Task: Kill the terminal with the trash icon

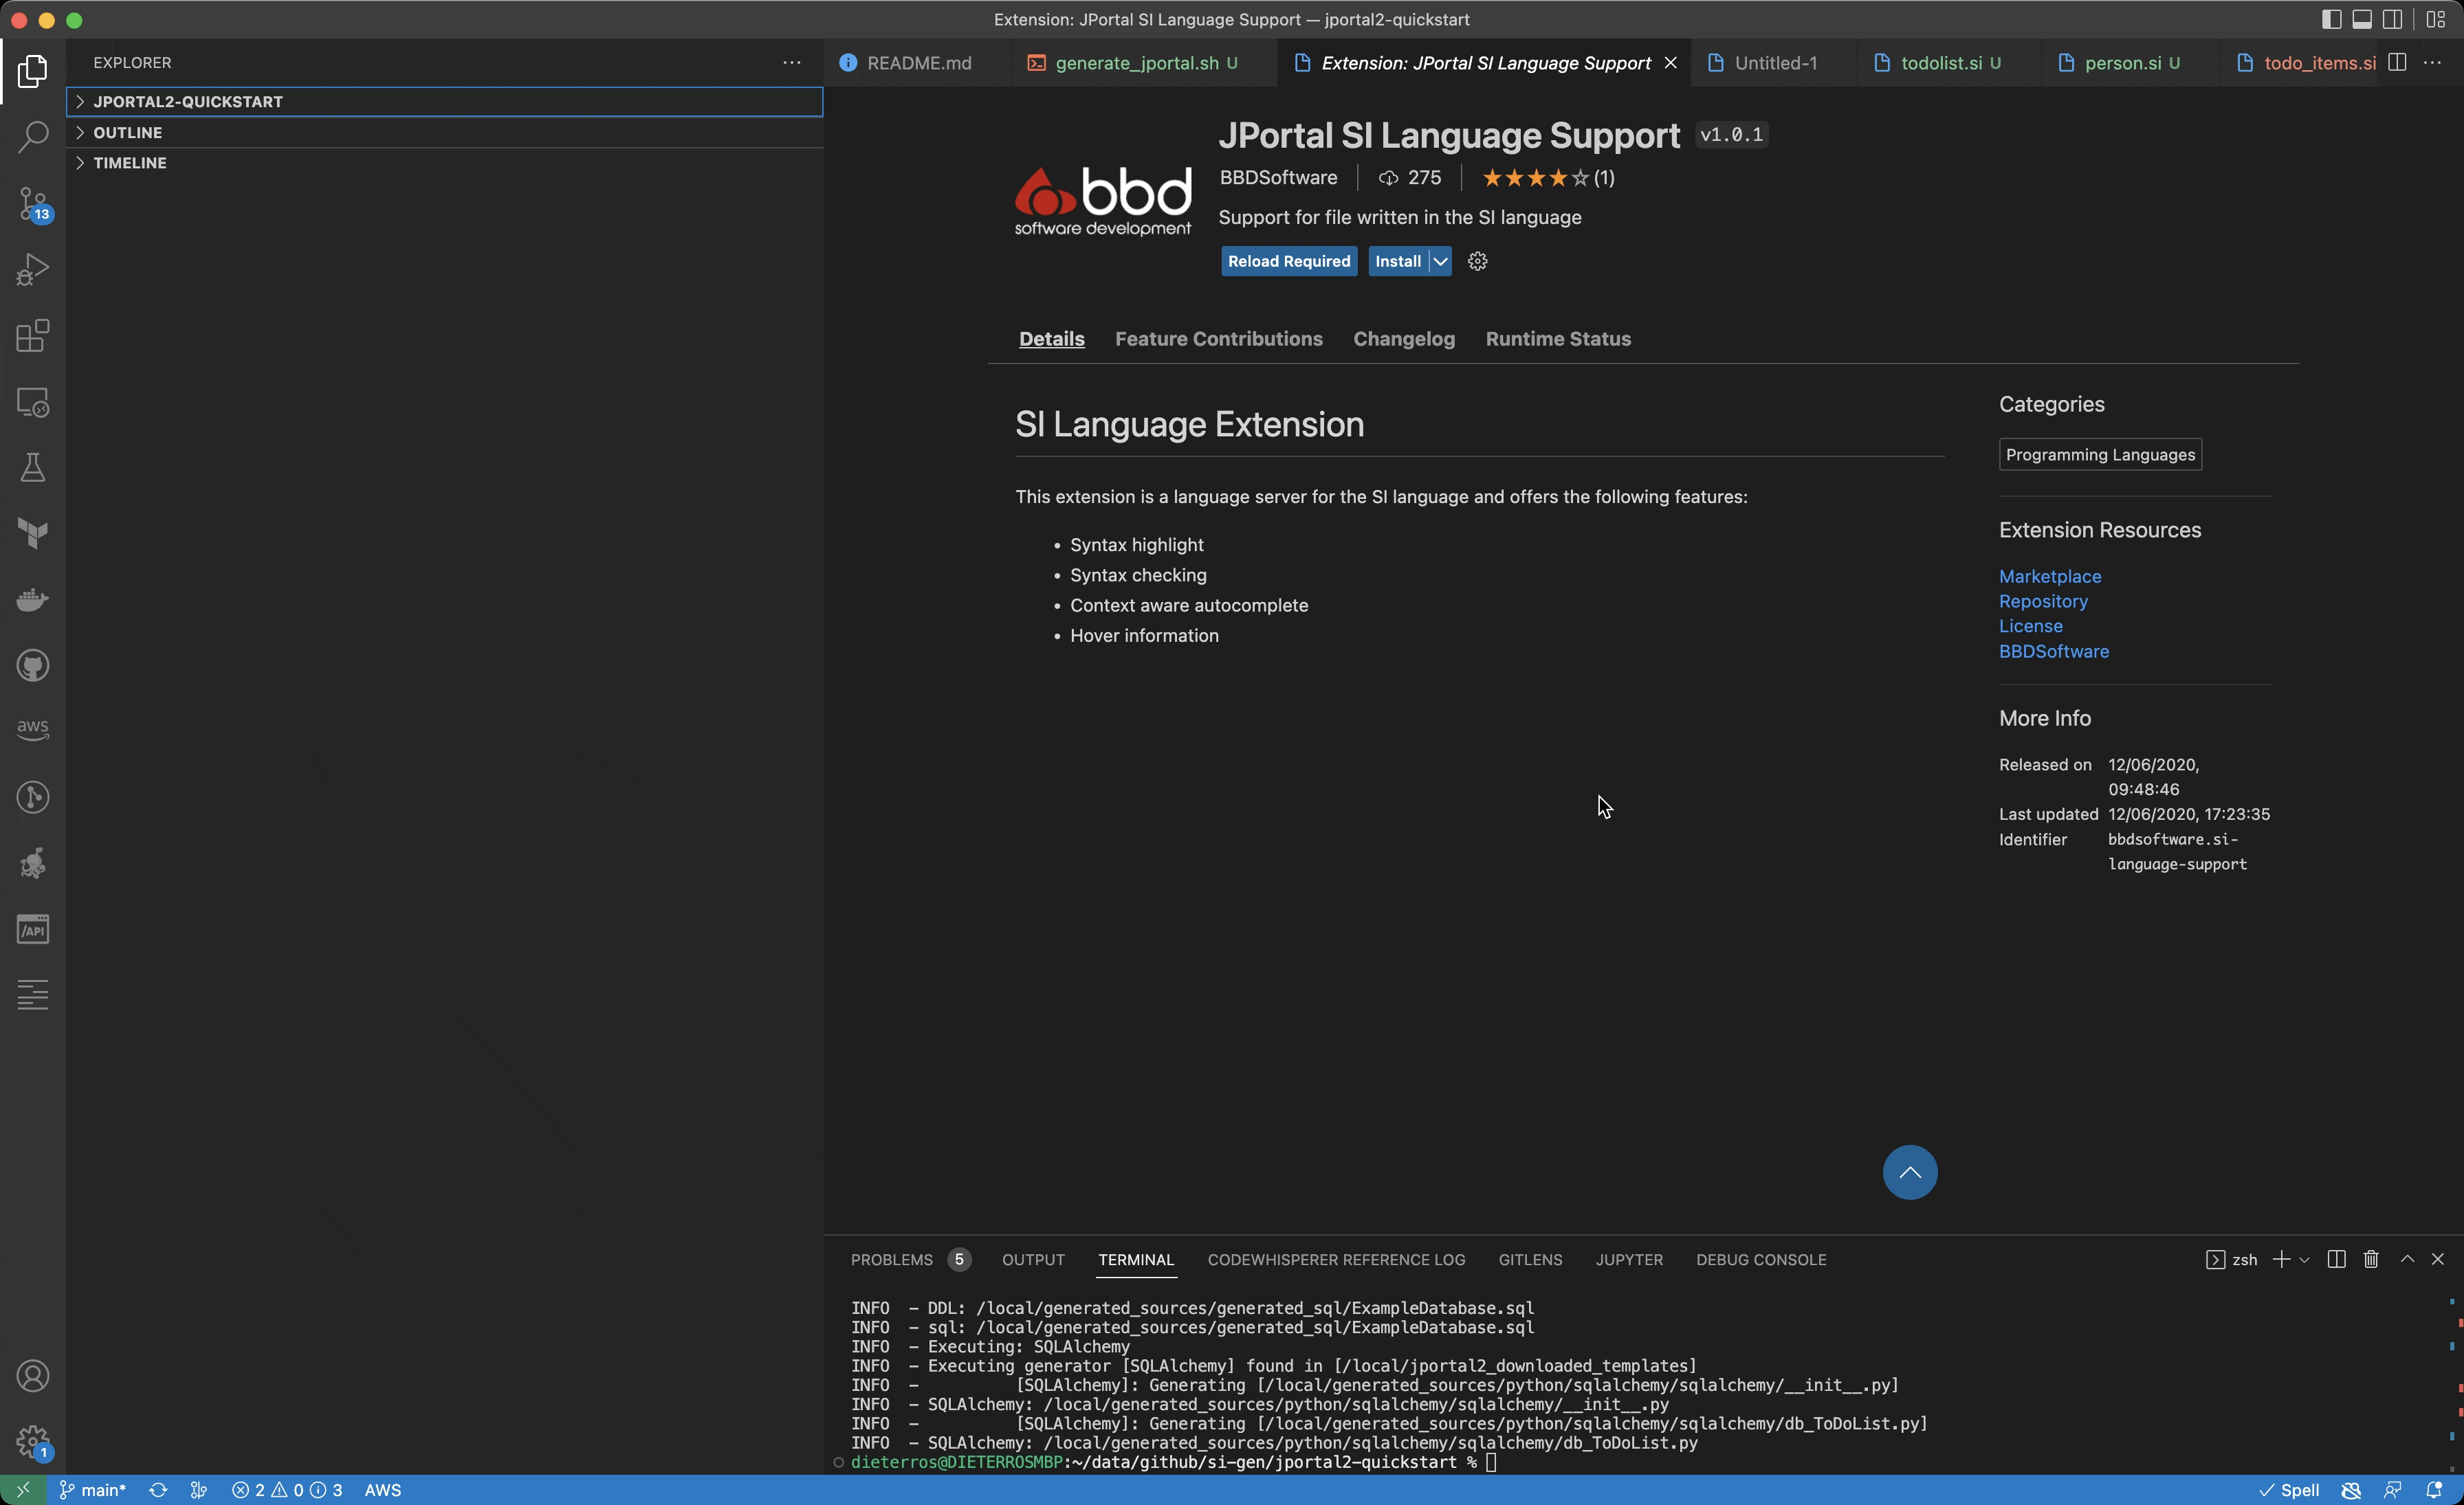Action: [x=2370, y=1259]
